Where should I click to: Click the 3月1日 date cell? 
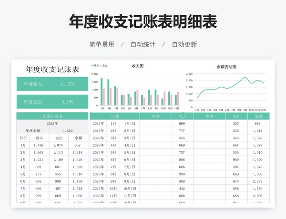[x=130, y=138]
